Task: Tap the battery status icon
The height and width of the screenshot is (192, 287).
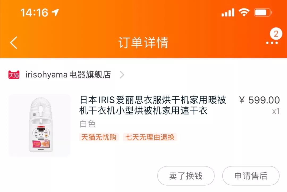Action: pos(263,13)
